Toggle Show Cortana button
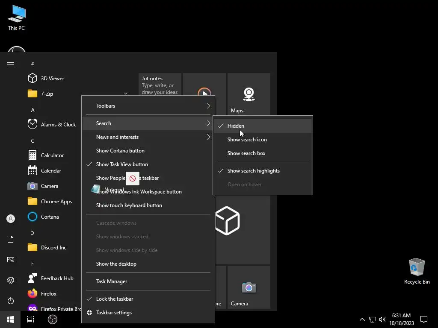This screenshot has width=438, height=328. click(x=148, y=151)
